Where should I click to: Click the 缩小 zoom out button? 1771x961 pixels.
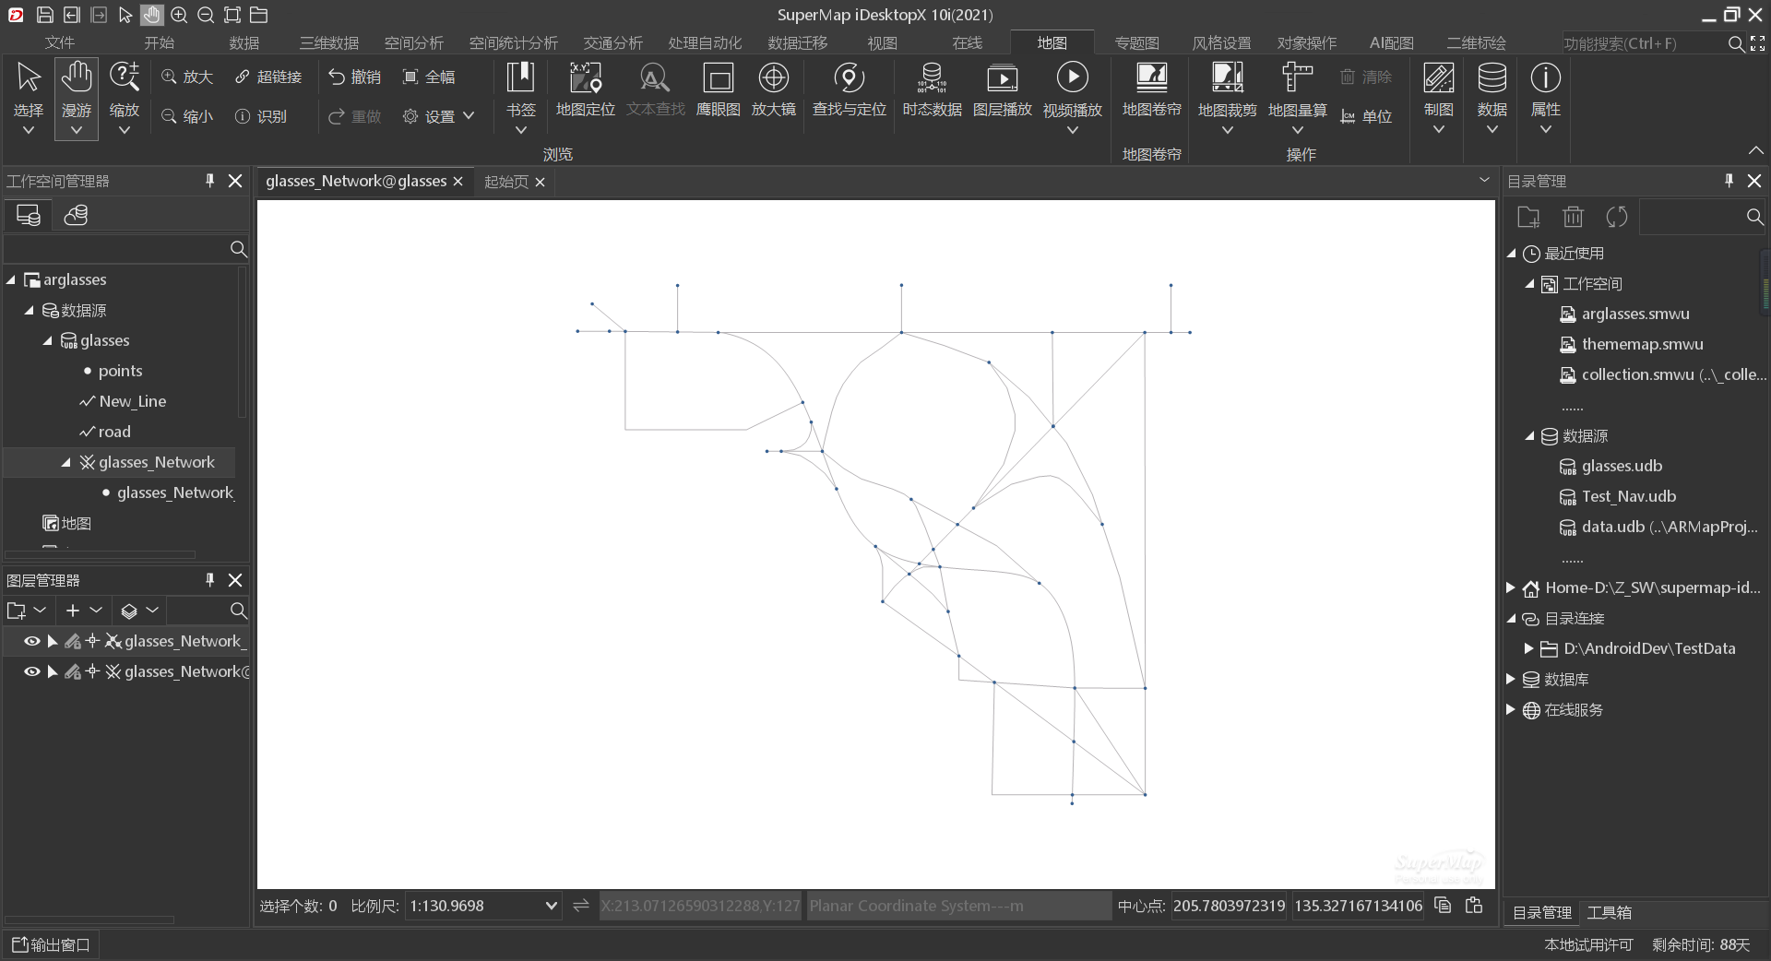coord(187,116)
